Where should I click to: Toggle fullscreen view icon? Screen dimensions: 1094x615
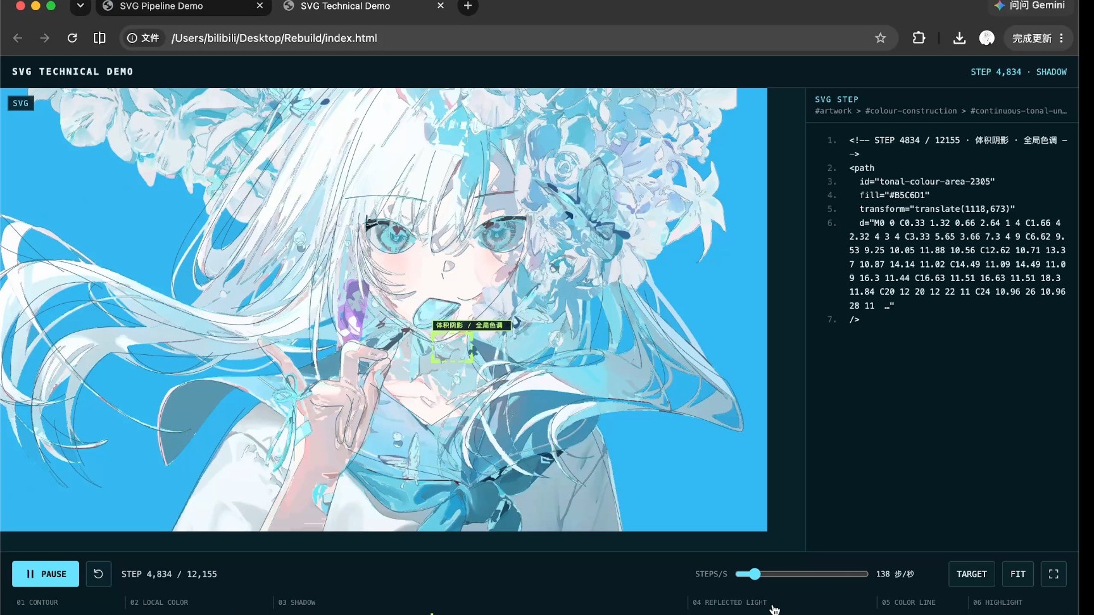1053,574
